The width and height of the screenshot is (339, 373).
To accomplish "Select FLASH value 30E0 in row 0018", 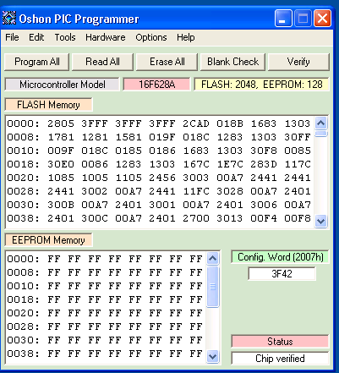I will click(61, 164).
